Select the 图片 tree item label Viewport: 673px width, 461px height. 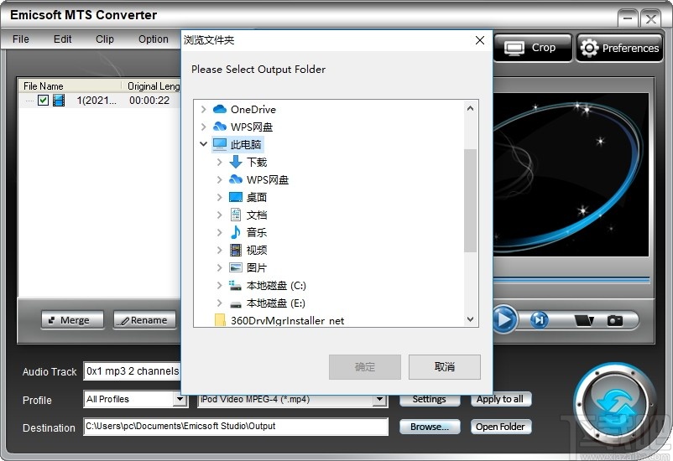[257, 267]
